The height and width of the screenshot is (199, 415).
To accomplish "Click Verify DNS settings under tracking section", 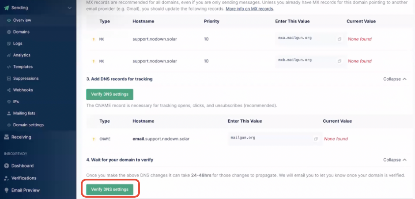I will (x=109, y=94).
